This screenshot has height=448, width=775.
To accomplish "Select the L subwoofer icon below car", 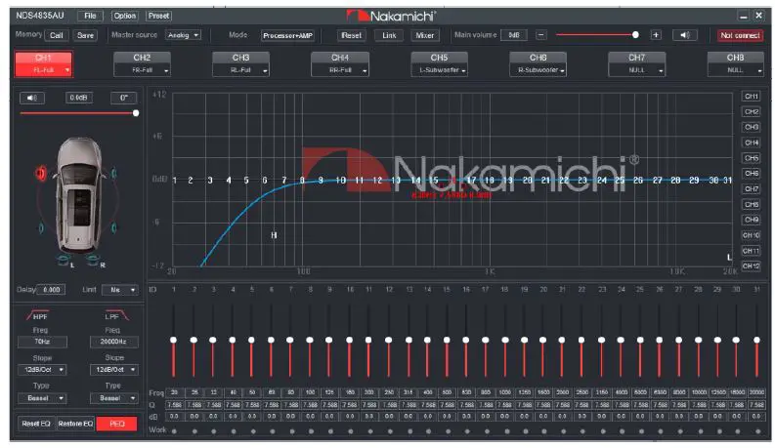I will [64, 260].
